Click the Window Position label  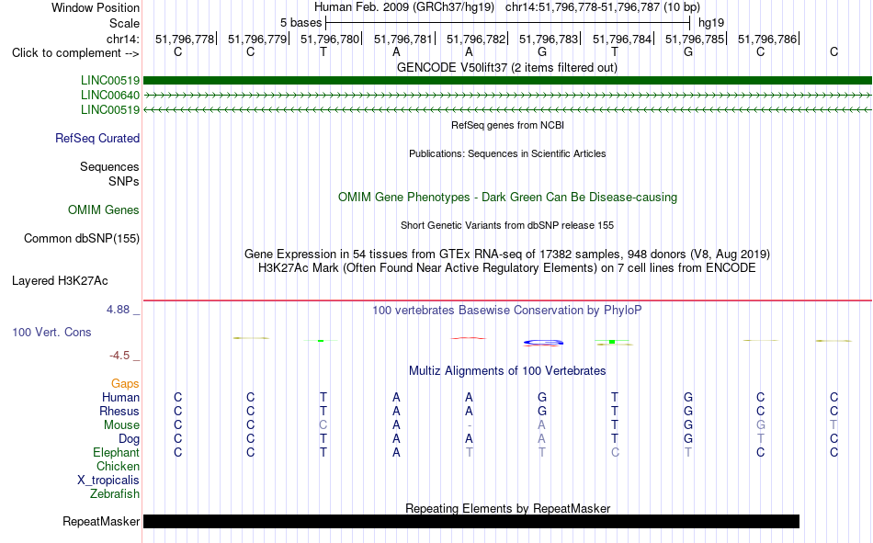click(96, 7)
